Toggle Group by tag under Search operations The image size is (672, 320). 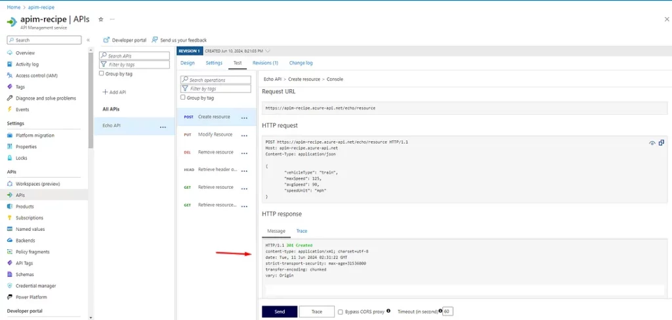[183, 98]
